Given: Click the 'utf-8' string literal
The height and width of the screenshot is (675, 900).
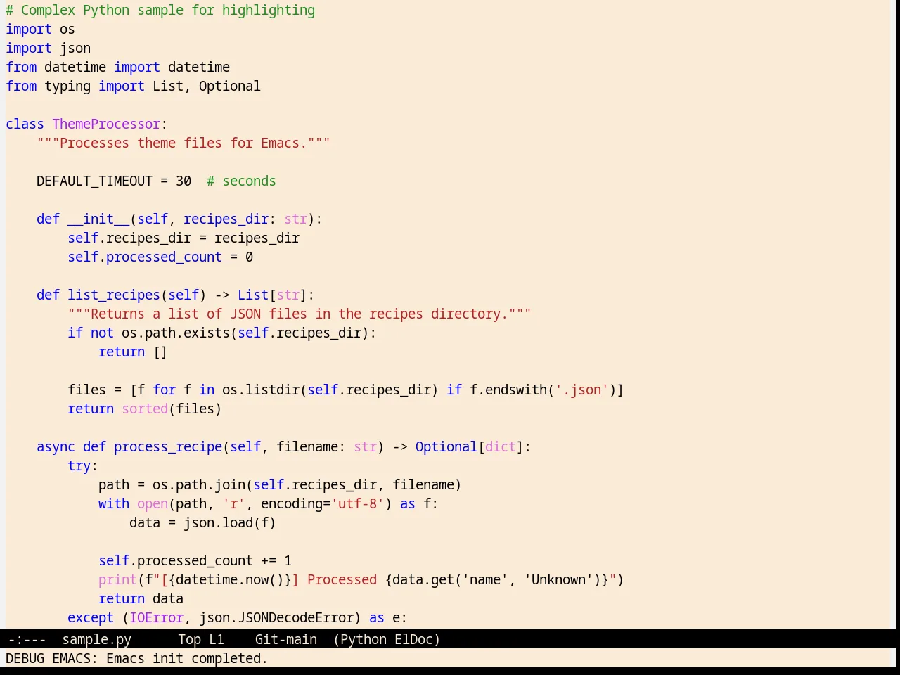Looking at the screenshot, I should (x=358, y=503).
